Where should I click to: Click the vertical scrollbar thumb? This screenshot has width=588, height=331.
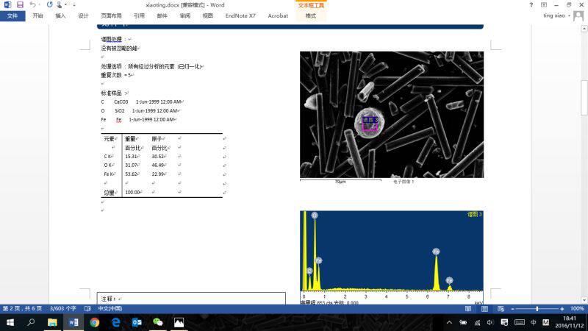[x=584, y=98]
